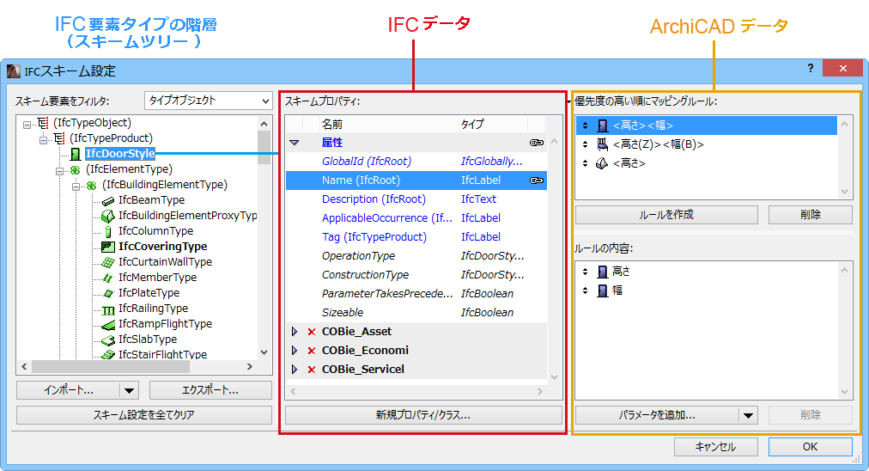Reorder the <高さ><幅> rule with its arrows
This screenshot has width=869, height=471.
(x=586, y=126)
